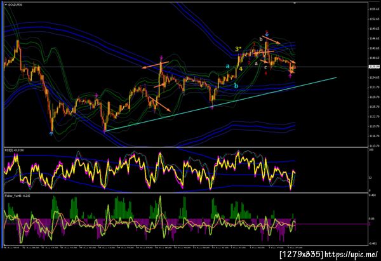Screen dimensions: 381x261
Task: Select the cyan rising support trendline
Action: tap(220, 104)
